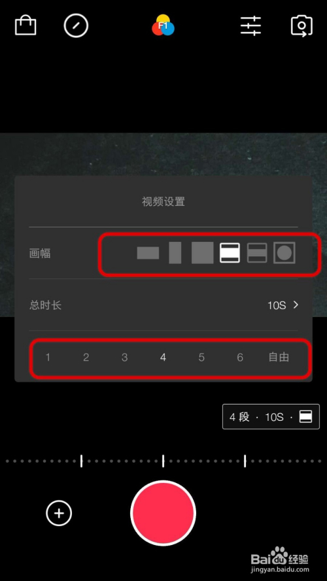Tap the plus circle add icon
The width and height of the screenshot is (327, 581).
pyautogui.click(x=59, y=513)
